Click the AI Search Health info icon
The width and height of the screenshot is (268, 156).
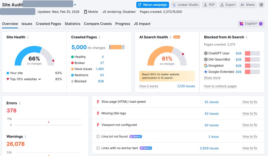170,37
